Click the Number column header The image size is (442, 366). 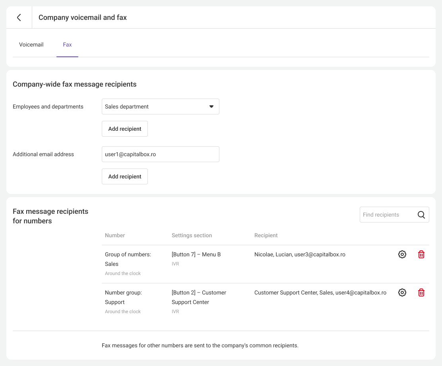point(115,235)
